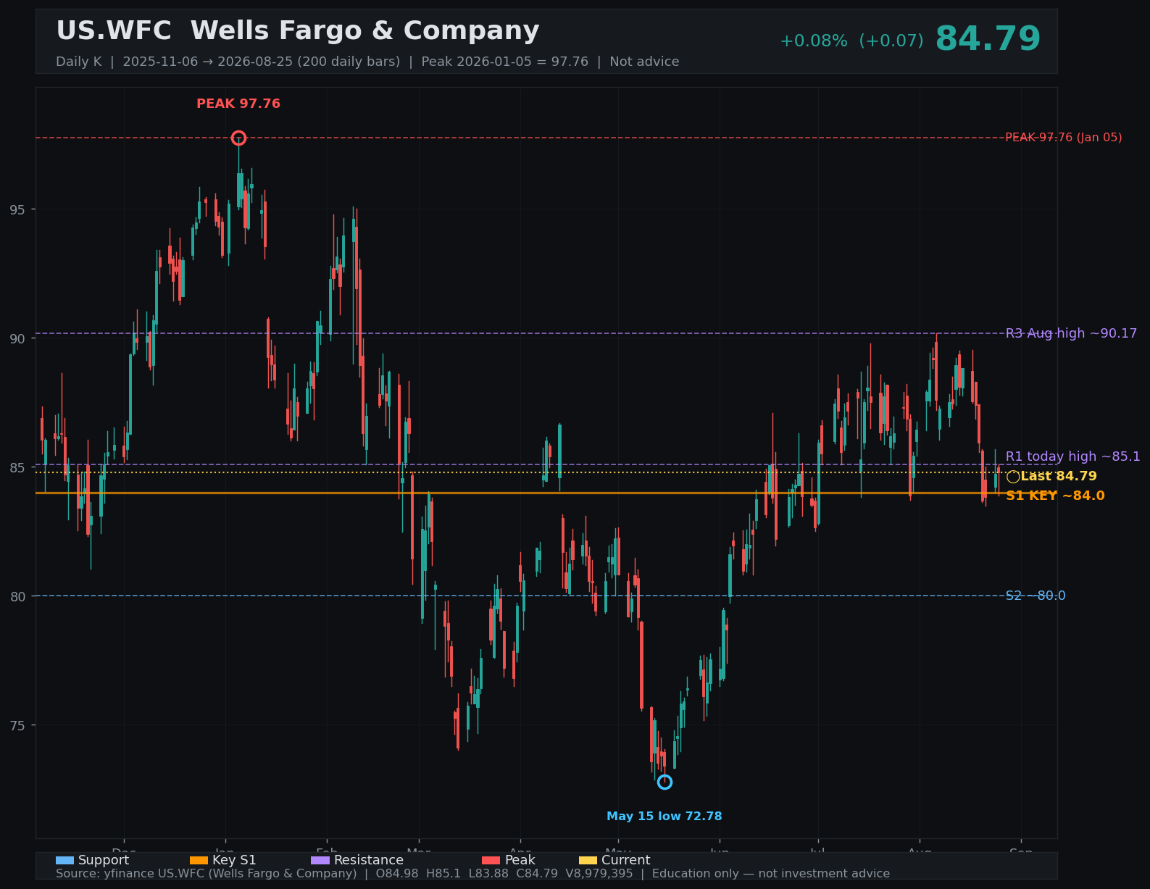Viewport: 1150px width, 889px height.
Task: Click the 80 y-axis tick label
Action: (x=17, y=597)
